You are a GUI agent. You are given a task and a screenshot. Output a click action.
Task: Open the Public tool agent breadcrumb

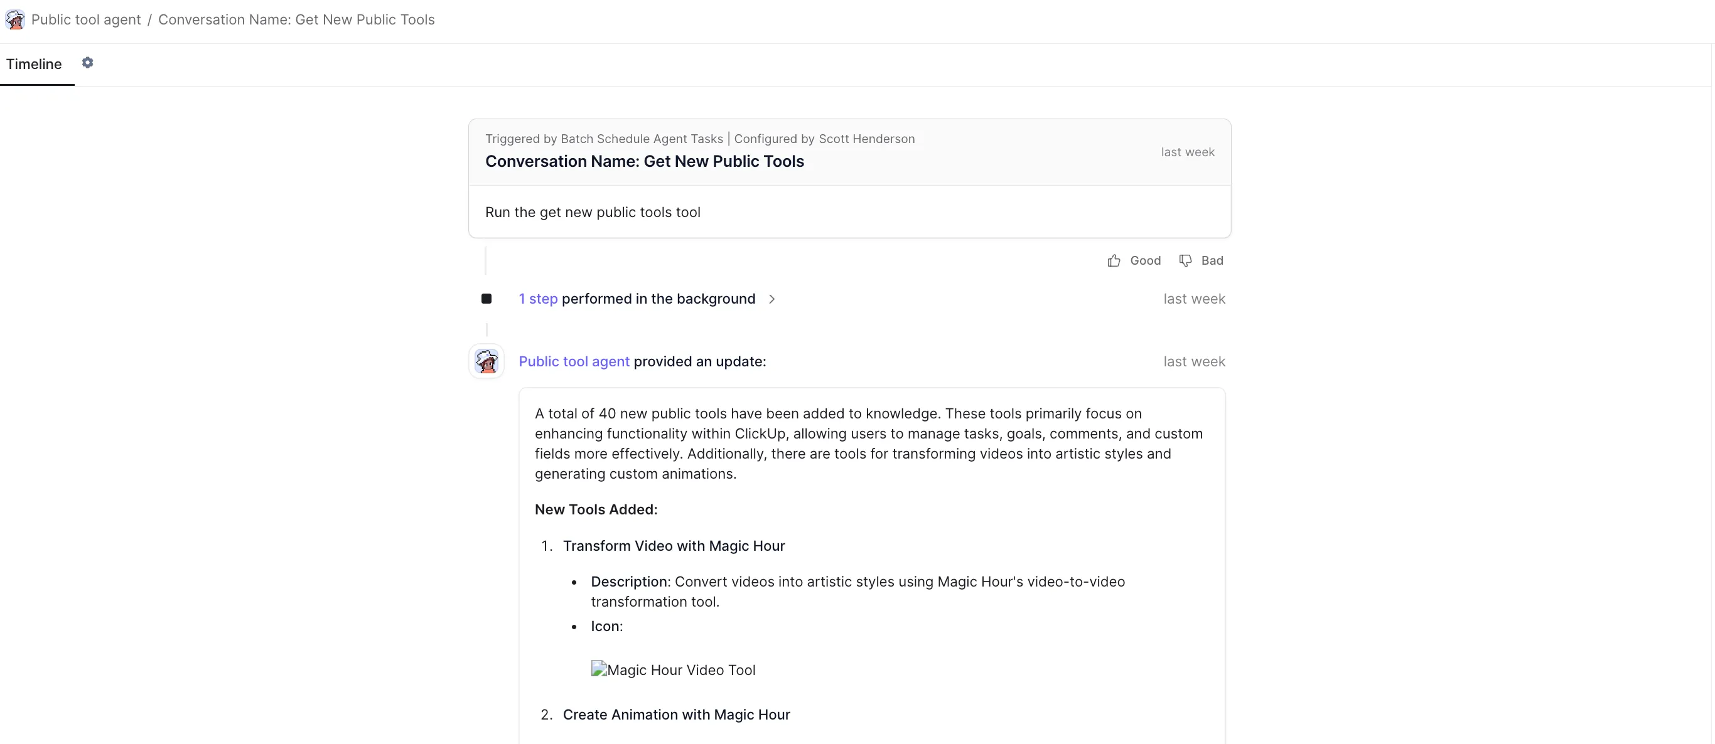tap(86, 20)
